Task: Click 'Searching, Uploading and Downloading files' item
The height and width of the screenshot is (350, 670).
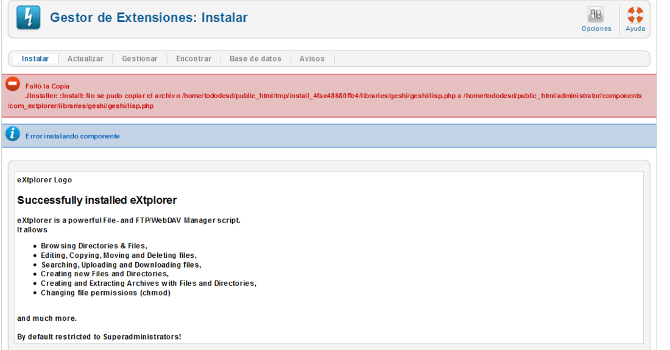Action: [121, 265]
